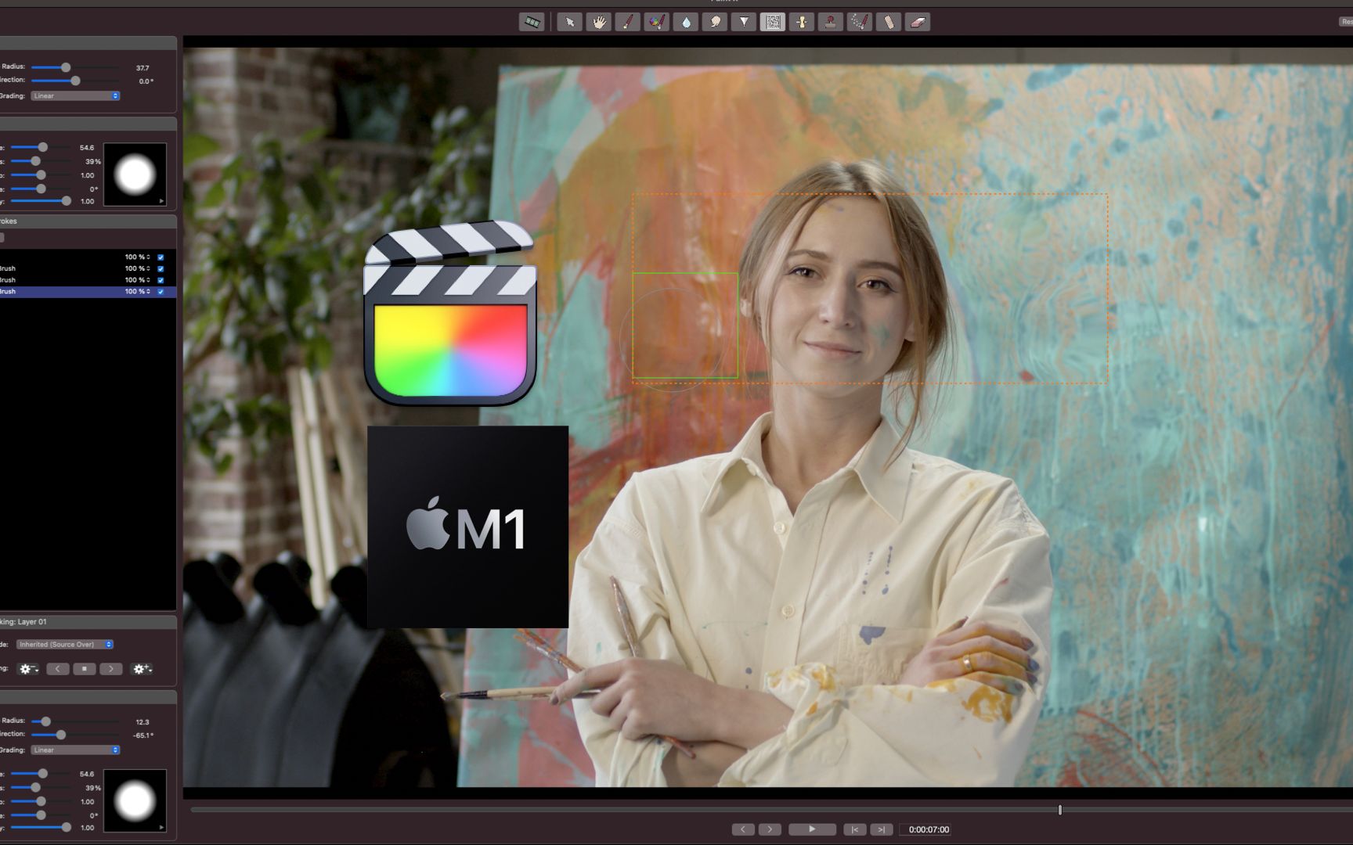Click the track forward arrow button
Viewport: 1353px width, 845px height.
tap(111, 669)
